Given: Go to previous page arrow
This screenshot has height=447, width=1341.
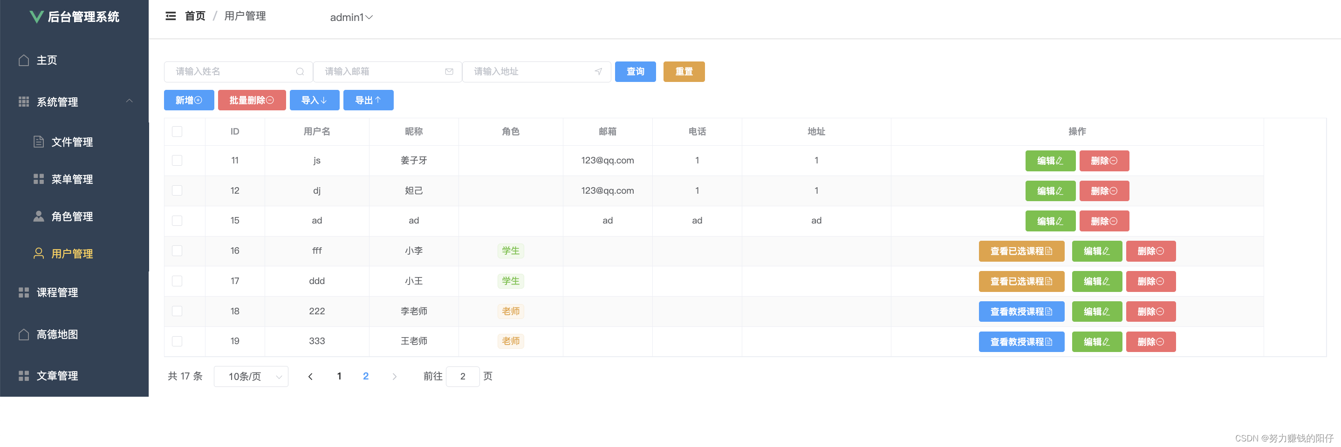Looking at the screenshot, I should pos(310,377).
